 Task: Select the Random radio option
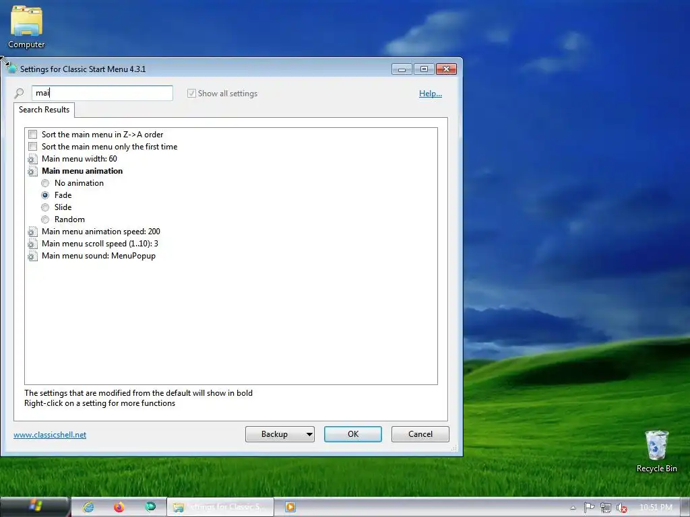(45, 219)
